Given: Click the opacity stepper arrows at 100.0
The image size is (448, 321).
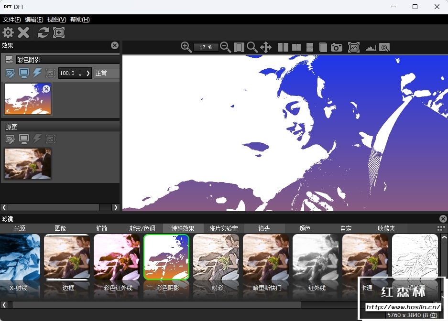Looking at the screenshot, I should (x=80, y=74).
